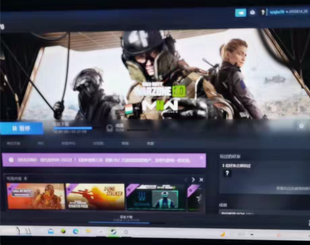
Task: Open the Community Hub tab
Action: (68, 143)
